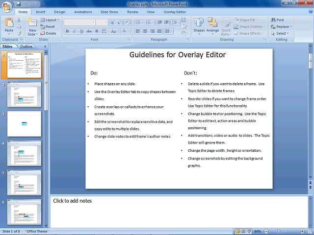The height and width of the screenshot is (235, 314).
Task: Zoom in with the plus button
Action: tap(302, 231)
